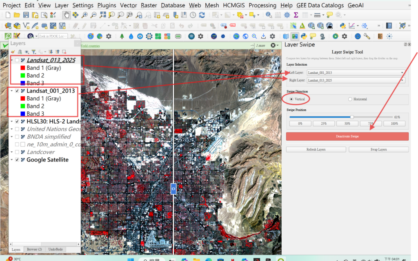Open the Left Layer dropdown
The height and width of the screenshot is (261, 418).
[356, 73]
